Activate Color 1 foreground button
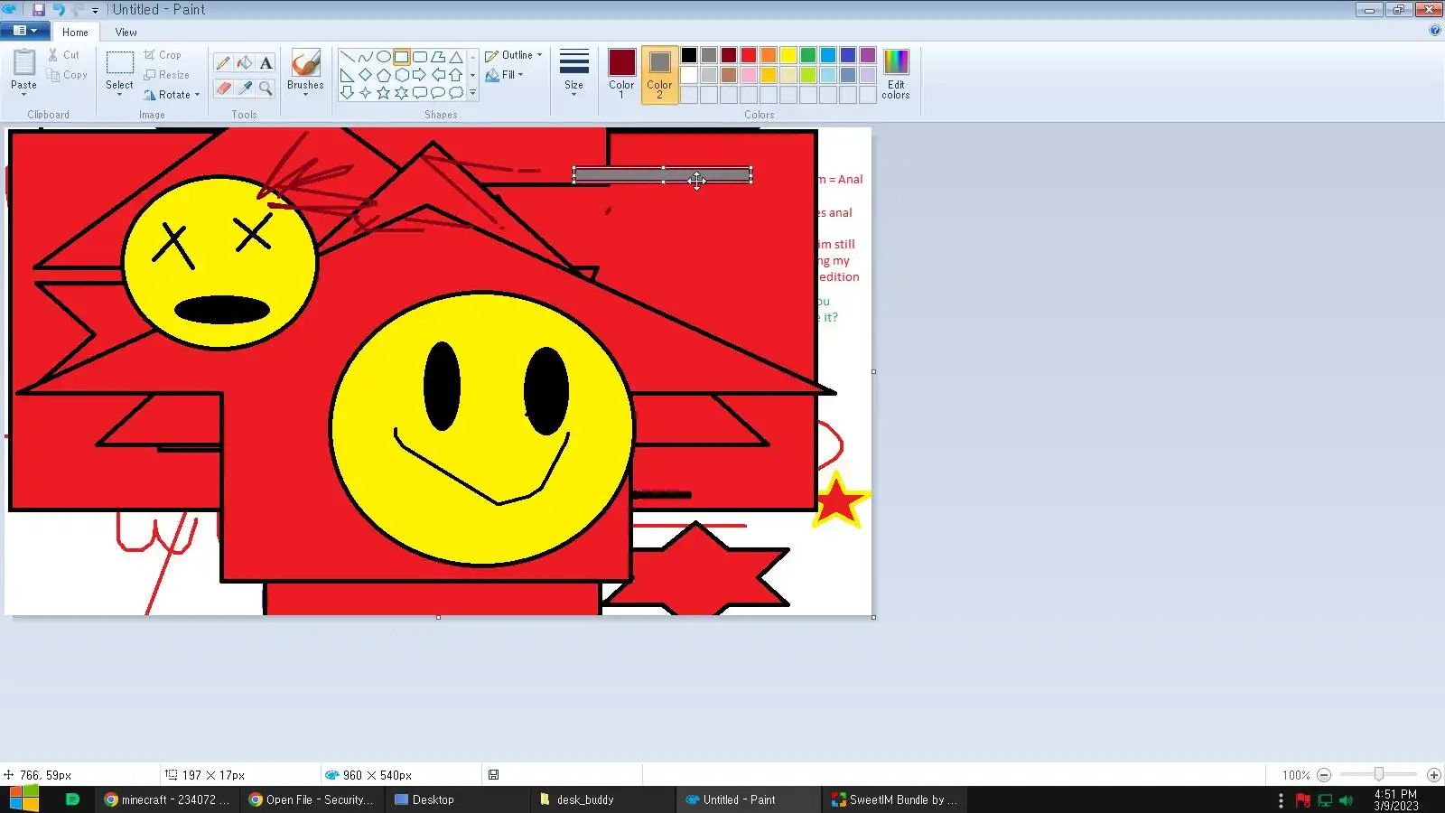Screen dimensions: 1445x813 click(x=621, y=74)
